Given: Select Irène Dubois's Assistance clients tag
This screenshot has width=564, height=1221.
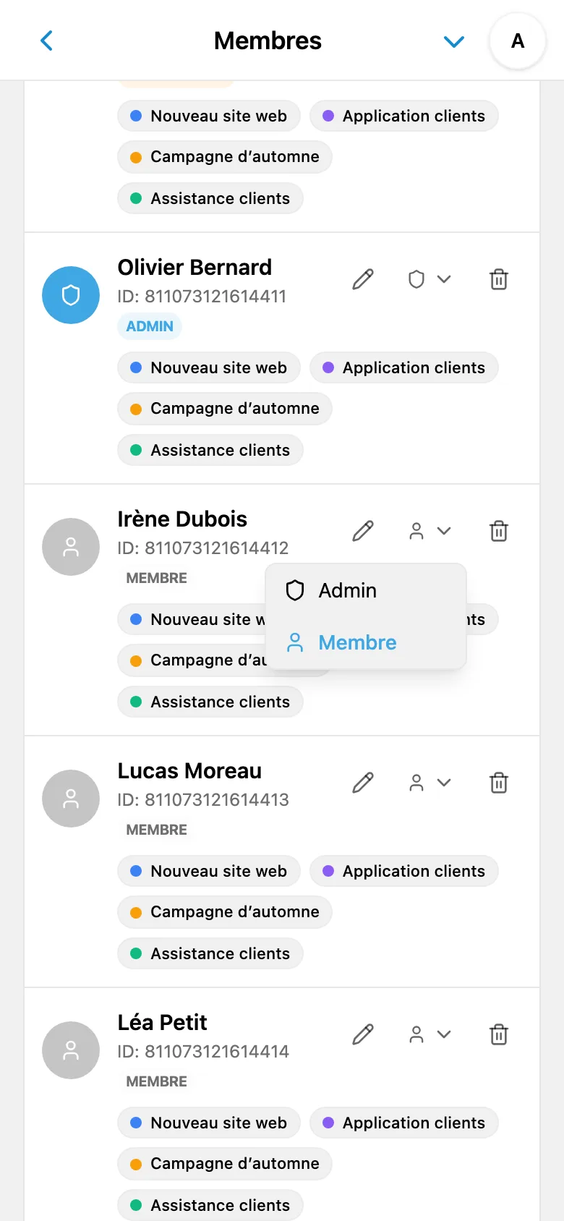Looking at the screenshot, I should 210,702.
